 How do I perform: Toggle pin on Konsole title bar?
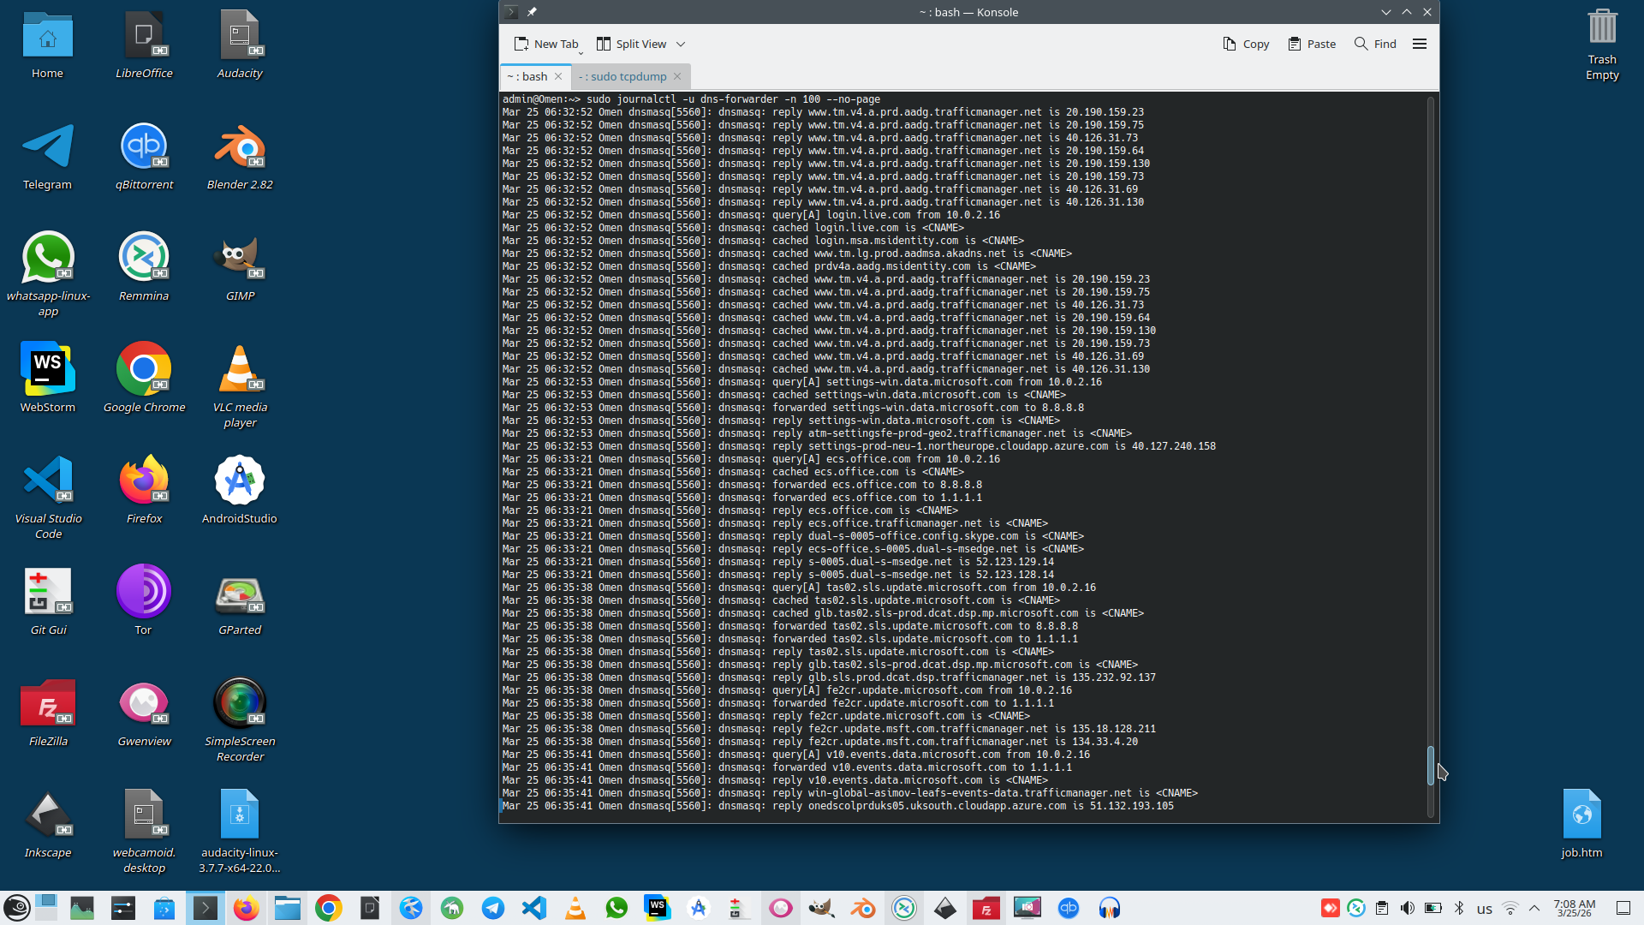click(532, 12)
